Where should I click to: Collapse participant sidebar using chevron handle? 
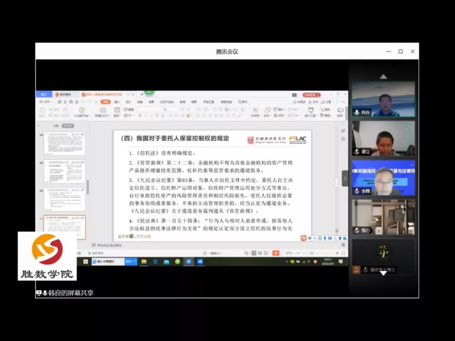point(345,178)
